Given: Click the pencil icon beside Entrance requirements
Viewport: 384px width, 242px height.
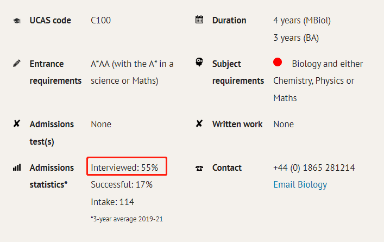Looking at the screenshot, I should [x=17, y=63].
